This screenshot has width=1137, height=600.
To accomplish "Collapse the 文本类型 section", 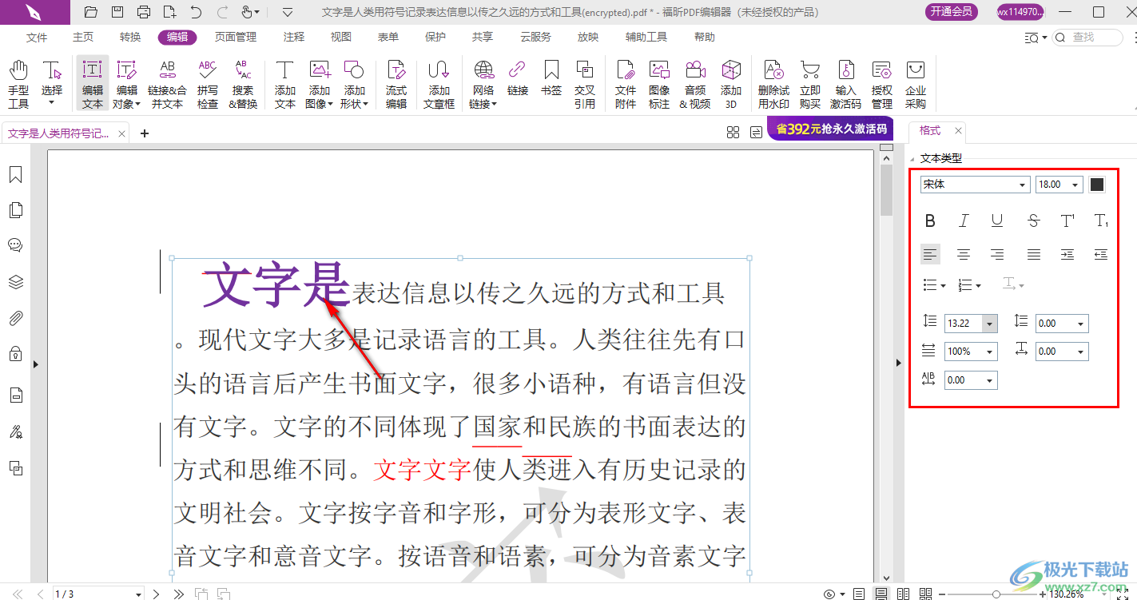I will (913, 158).
